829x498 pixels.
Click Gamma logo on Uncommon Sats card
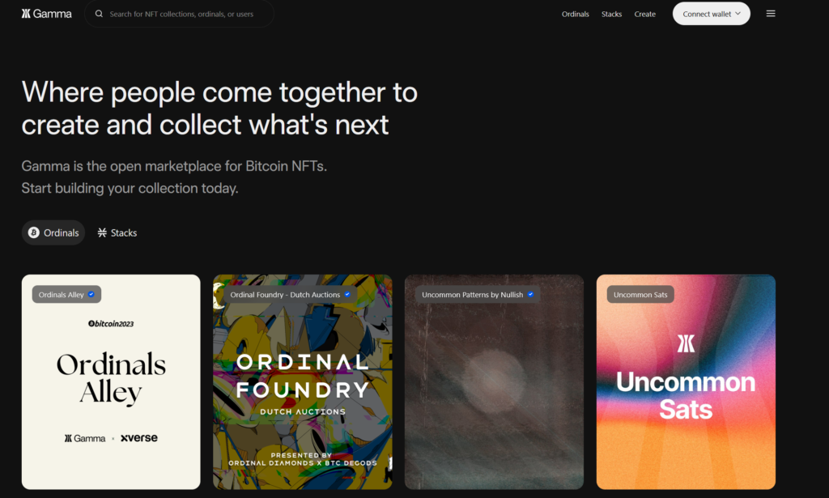tap(686, 343)
